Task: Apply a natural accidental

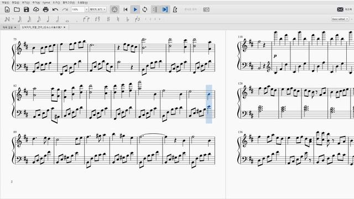Action: [x=118, y=19]
